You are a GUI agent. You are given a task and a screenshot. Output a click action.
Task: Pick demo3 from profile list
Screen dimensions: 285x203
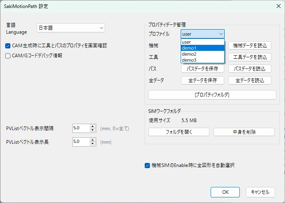point(203,60)
